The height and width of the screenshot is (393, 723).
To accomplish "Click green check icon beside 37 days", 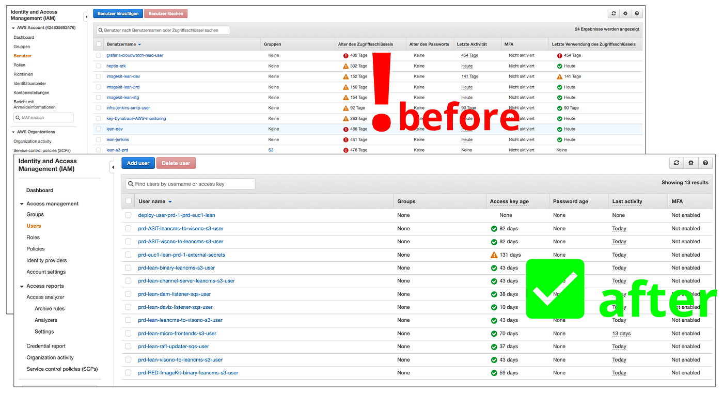I will pos(494,347).
